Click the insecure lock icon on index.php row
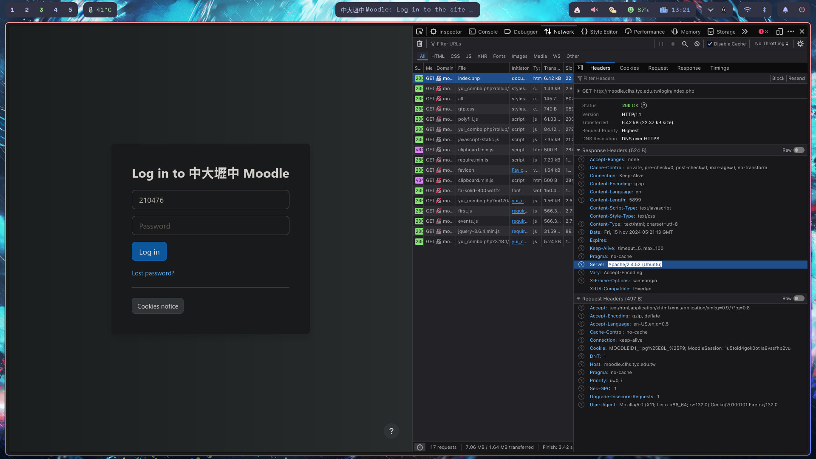816x459 pixels. click(439, 78)
